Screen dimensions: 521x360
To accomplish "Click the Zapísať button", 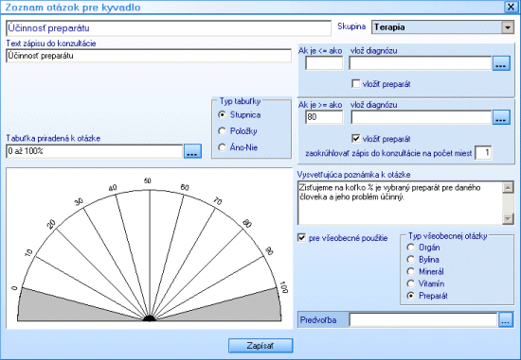I will coord(260,346).
